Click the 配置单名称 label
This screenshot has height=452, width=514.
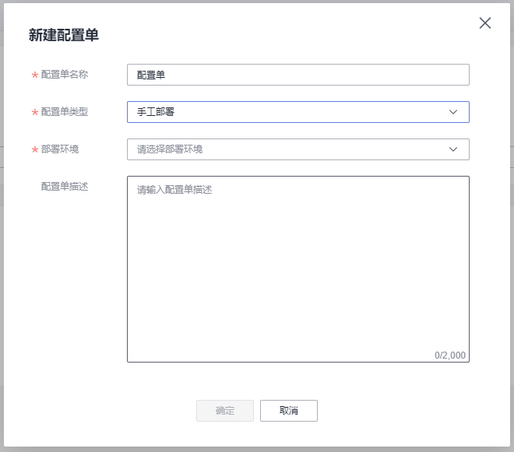click(64, 75)
